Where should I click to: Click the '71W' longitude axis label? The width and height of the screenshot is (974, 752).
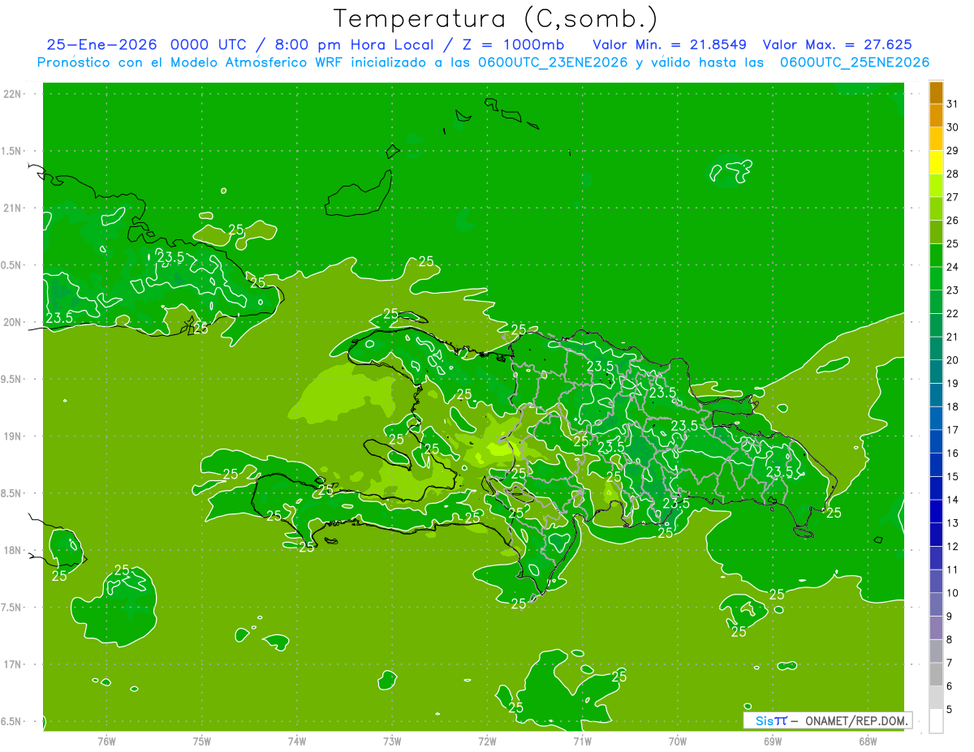pyautogui.click(x=582, y=741)
